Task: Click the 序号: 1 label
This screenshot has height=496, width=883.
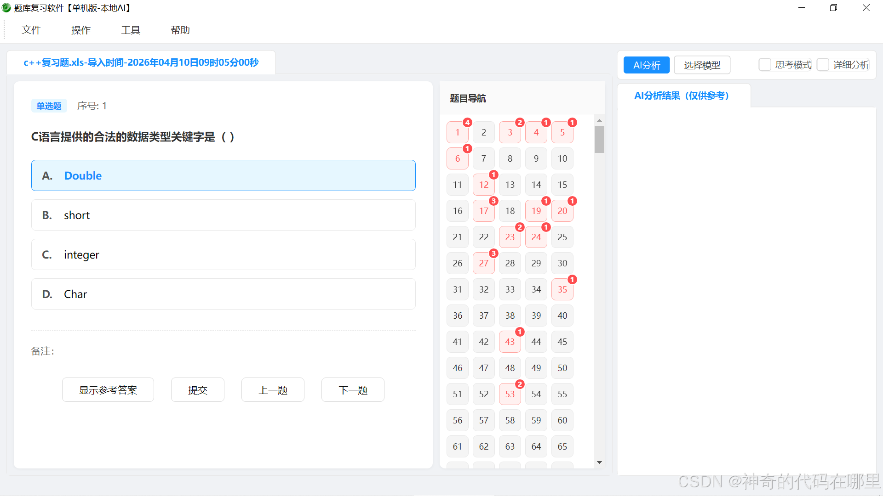Action: pos(92,106)
